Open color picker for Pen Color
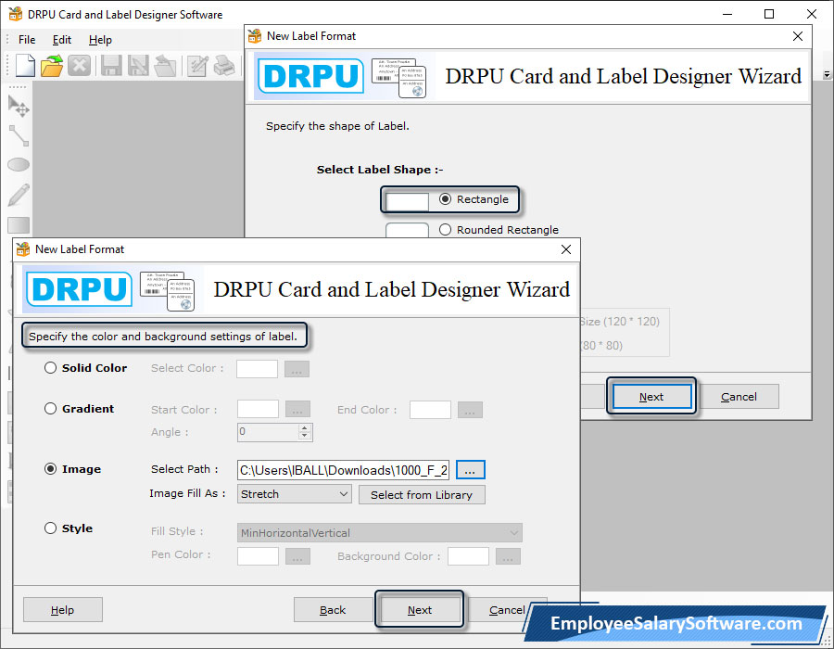 (x=297, y=556)
